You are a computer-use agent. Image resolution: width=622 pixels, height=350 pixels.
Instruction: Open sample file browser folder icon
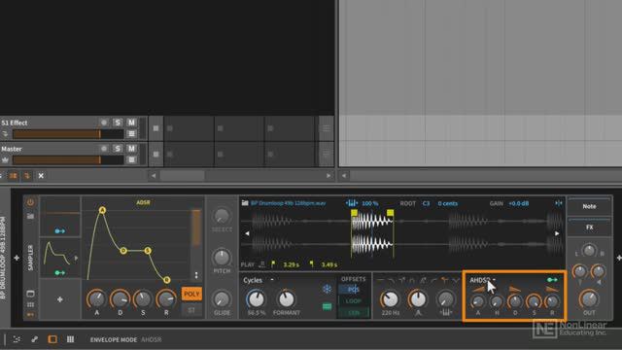tap(245, 203)
